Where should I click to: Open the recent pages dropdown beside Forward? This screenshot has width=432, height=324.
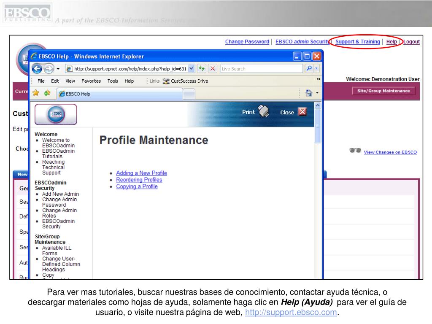58,69
